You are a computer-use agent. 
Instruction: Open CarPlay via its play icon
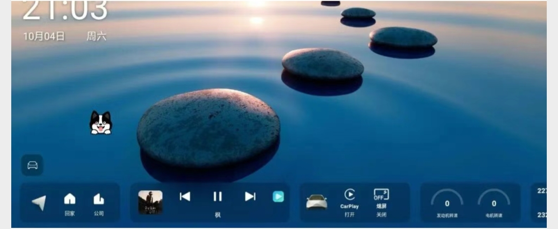pyautogui.click(x=350, y=195)
